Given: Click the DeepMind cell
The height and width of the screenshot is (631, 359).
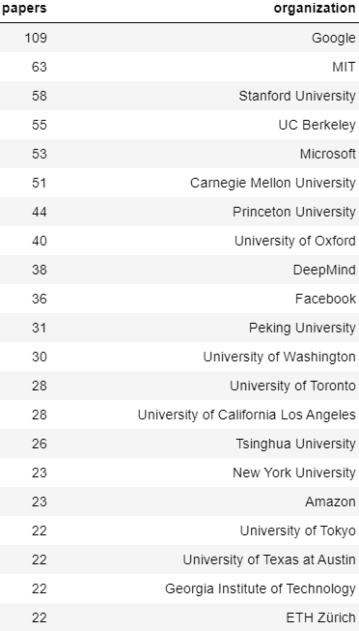Looking at the screenshot, I should 324,270.
